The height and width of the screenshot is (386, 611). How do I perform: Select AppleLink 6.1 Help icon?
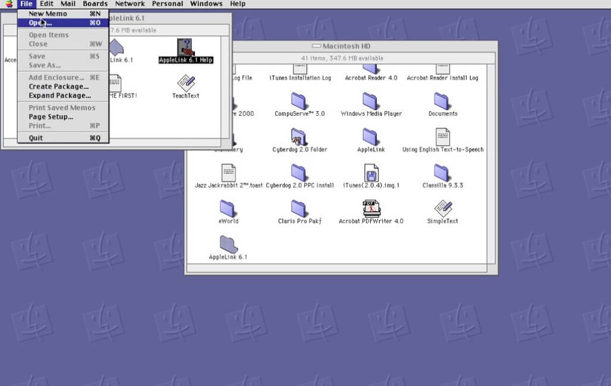tap(185, 47)
